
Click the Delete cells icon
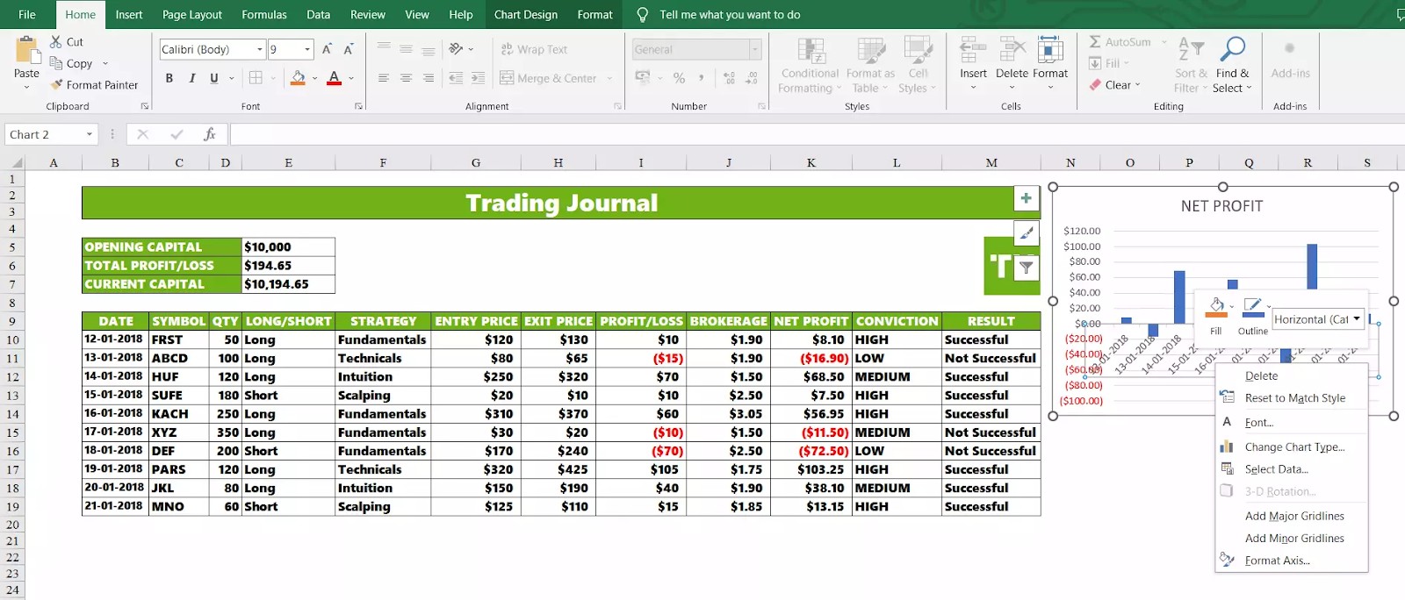pyautogui.click(x=1012, y=50)
